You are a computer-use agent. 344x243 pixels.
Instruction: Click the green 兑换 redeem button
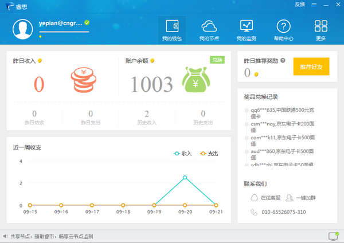pyautogui.click(x=217, y=60)
